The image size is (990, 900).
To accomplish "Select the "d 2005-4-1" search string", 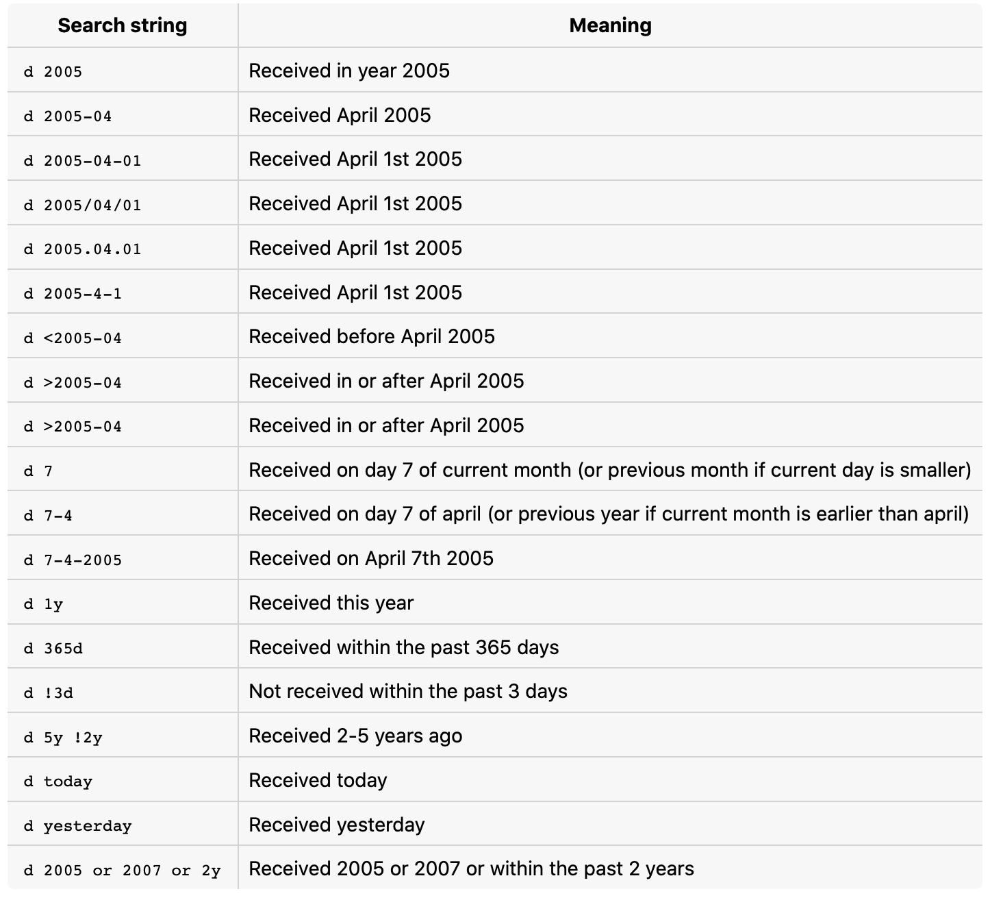I will [73, 294].
